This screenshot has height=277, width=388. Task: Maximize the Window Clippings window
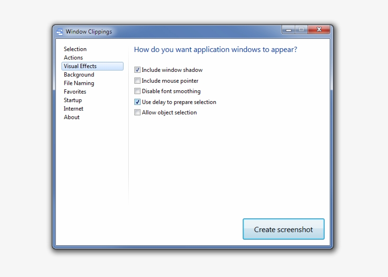[x=301, y=29]
